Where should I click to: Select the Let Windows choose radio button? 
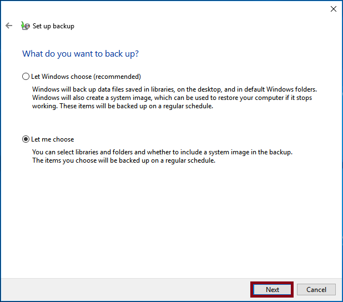(x=26, y=77)
